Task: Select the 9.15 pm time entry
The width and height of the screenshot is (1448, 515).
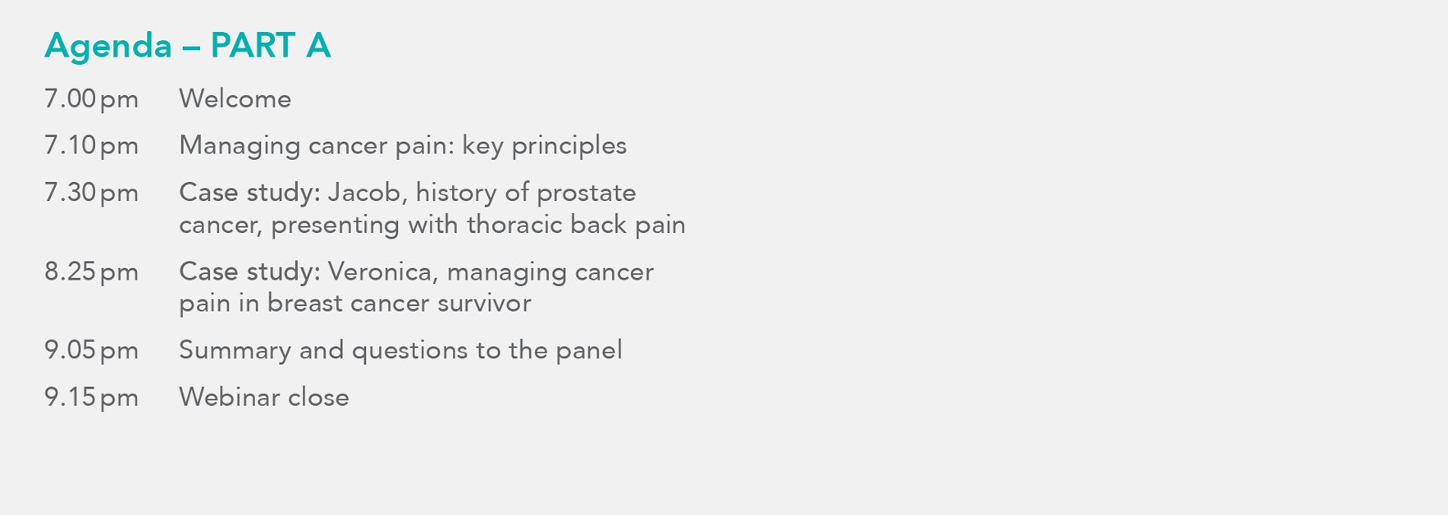Action: tap(91, 397)
